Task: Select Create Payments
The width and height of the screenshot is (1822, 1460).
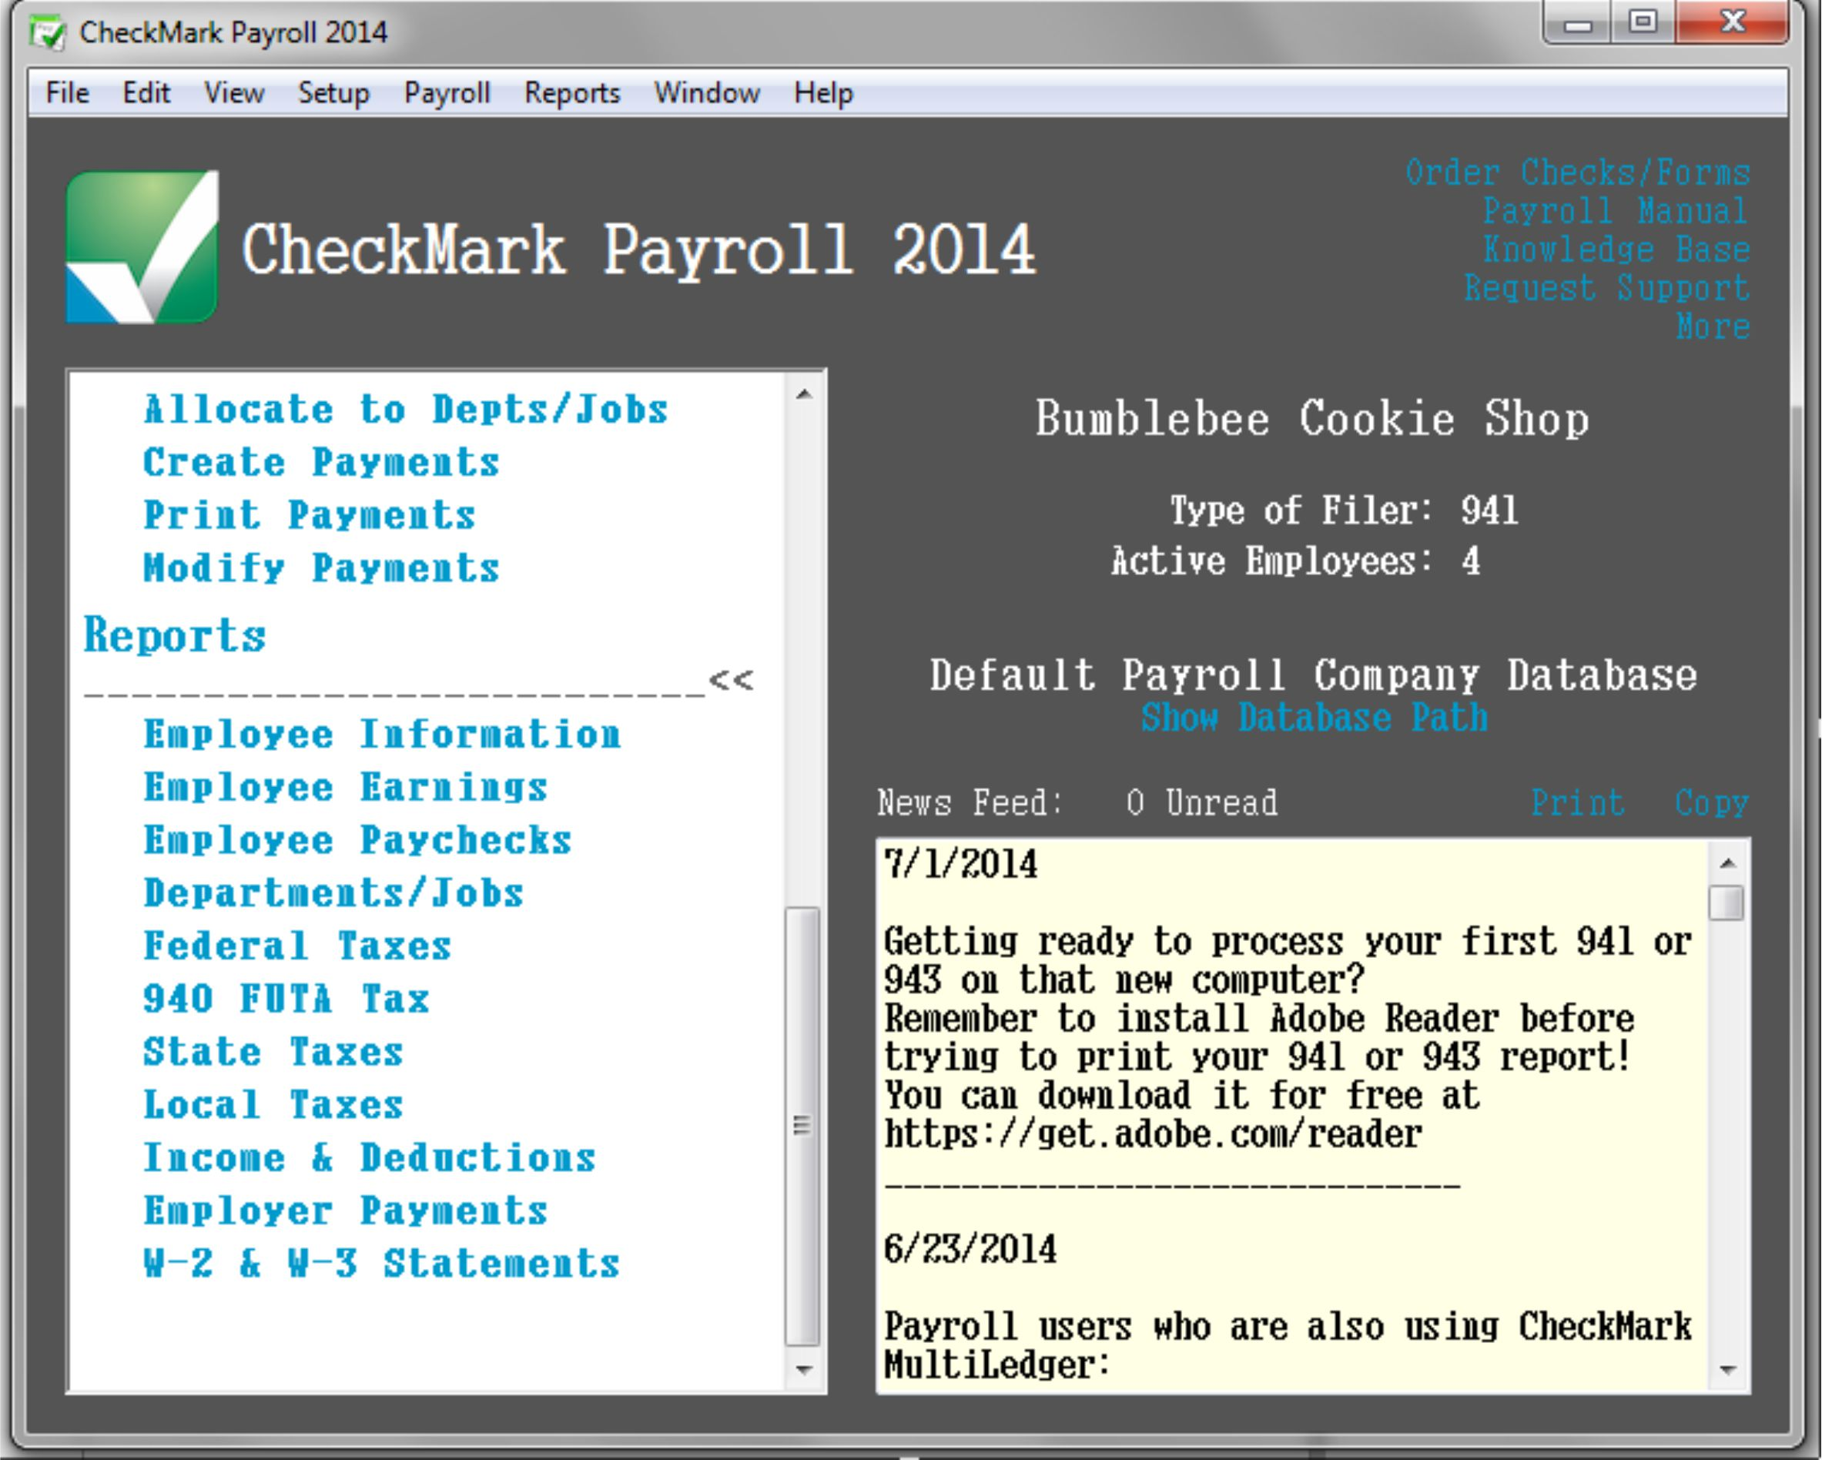Action: [321, 462]
